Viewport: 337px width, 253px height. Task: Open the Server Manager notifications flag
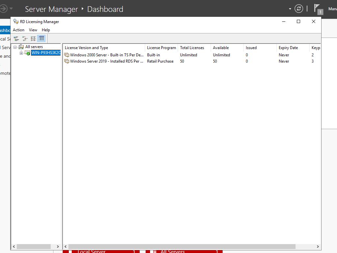tap(318, 9)
